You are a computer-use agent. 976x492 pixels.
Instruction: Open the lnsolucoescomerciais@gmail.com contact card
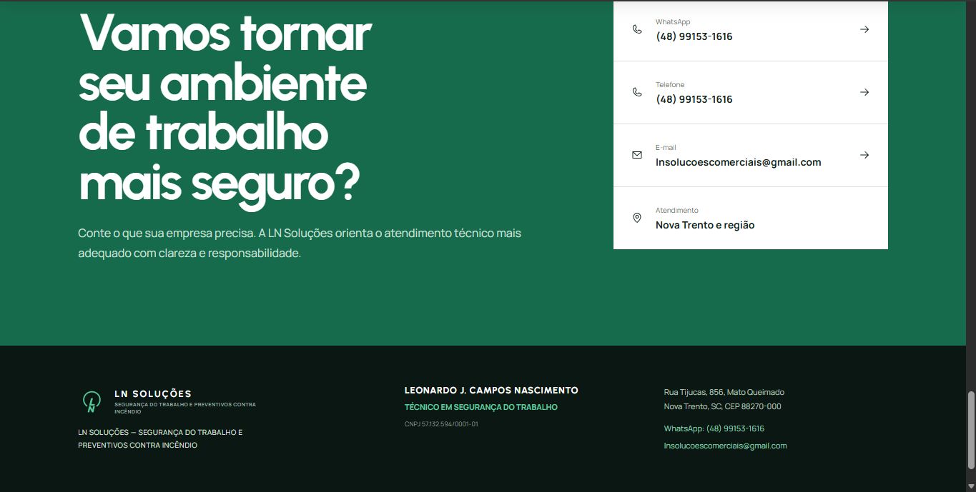(x=751, y=156)
